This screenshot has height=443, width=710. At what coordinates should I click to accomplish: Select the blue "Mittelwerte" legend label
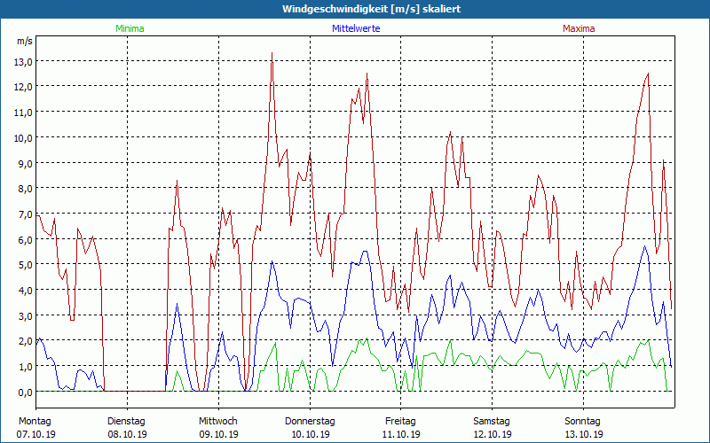tap(355, 28)
